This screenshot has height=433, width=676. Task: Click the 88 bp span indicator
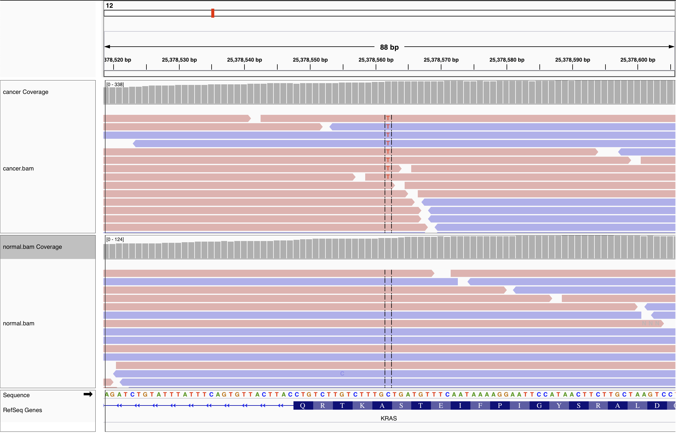tap(389, 47)
